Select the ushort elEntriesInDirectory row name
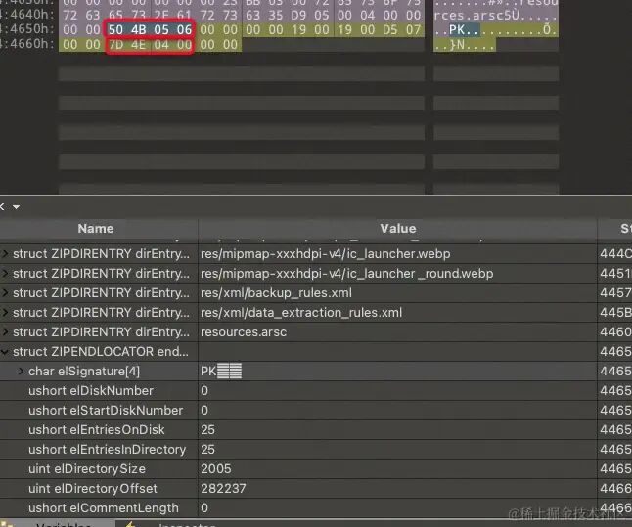Image resolution: width=632 pixels, height=527 pixels. [x=107, y=449]
